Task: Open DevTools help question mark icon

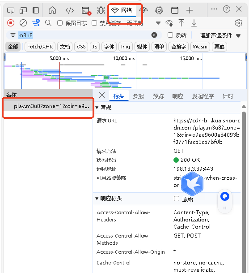Action: (x=227, y=9)
